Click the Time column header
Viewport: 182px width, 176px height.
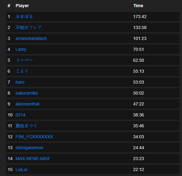click(138, 6)
